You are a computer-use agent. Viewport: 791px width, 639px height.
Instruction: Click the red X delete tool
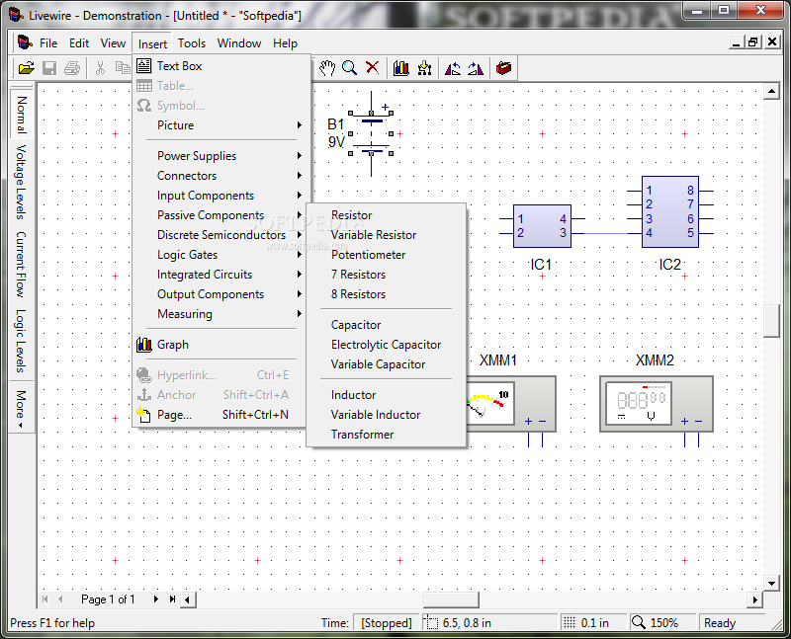373,67
